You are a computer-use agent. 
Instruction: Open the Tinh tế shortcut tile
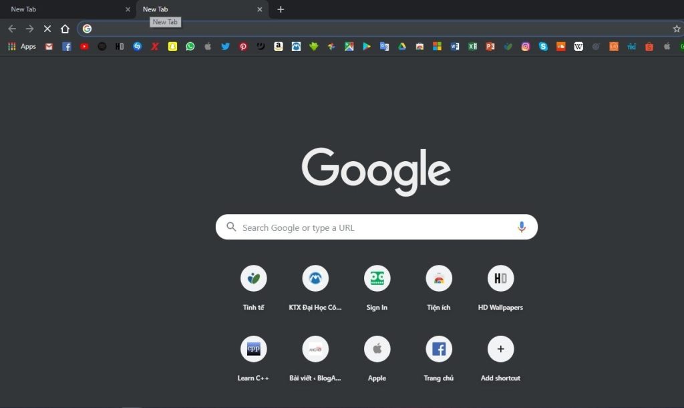point(253,288)
